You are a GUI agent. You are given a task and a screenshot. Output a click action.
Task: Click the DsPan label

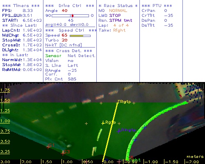point(148,20)
